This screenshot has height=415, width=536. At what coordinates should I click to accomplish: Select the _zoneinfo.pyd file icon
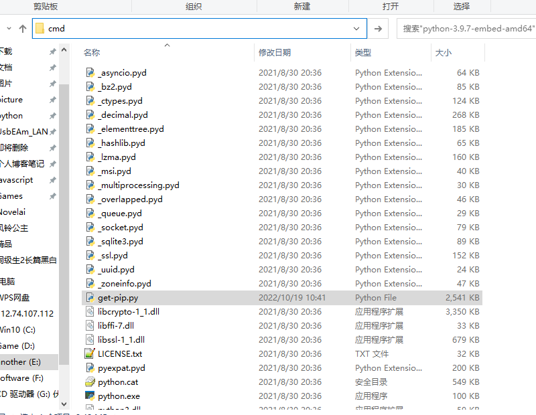pos(90,283)
